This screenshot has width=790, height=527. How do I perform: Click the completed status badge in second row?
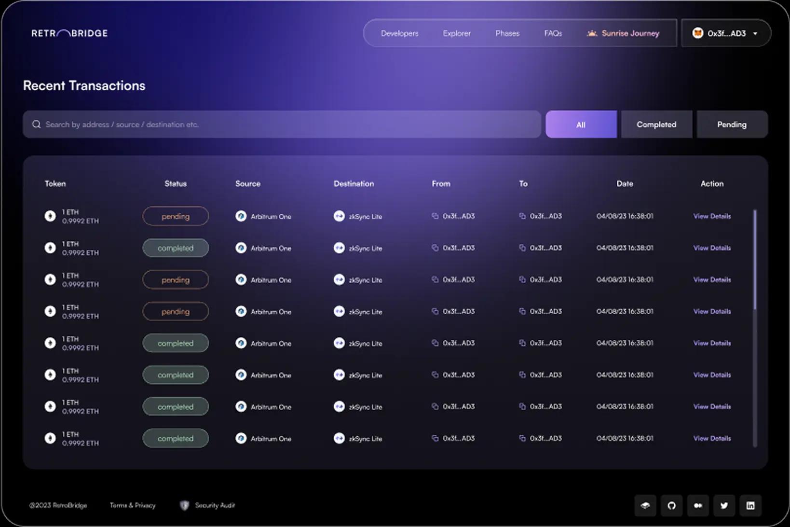coord(176,248)
